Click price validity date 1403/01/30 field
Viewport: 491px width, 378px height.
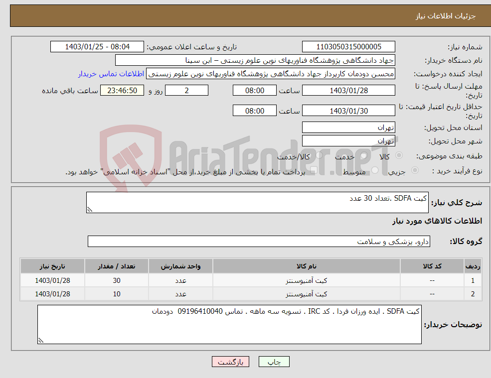tap(348, 111)
